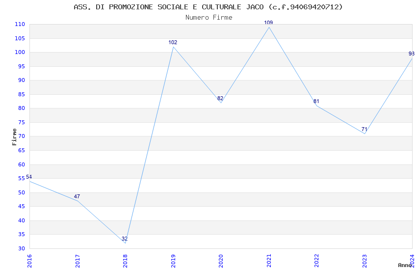Click y-axis value 30
Image resolution: width=417 pixels, height=270 pixels.
click(21, 249)
